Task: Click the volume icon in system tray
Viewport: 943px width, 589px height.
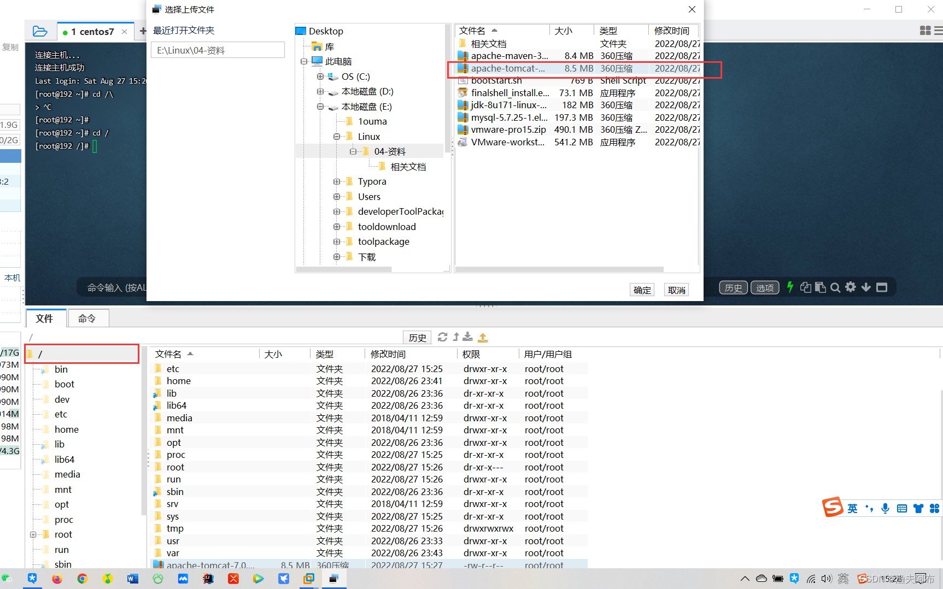Action: pos(826,579)
